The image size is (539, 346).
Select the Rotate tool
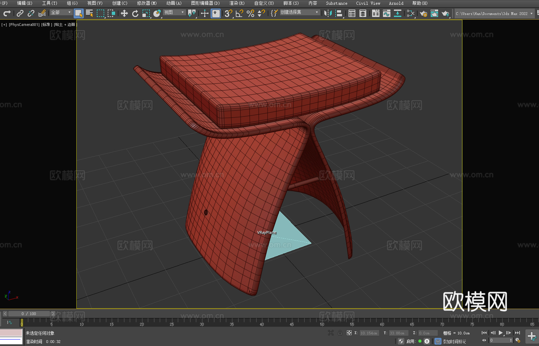135,13
